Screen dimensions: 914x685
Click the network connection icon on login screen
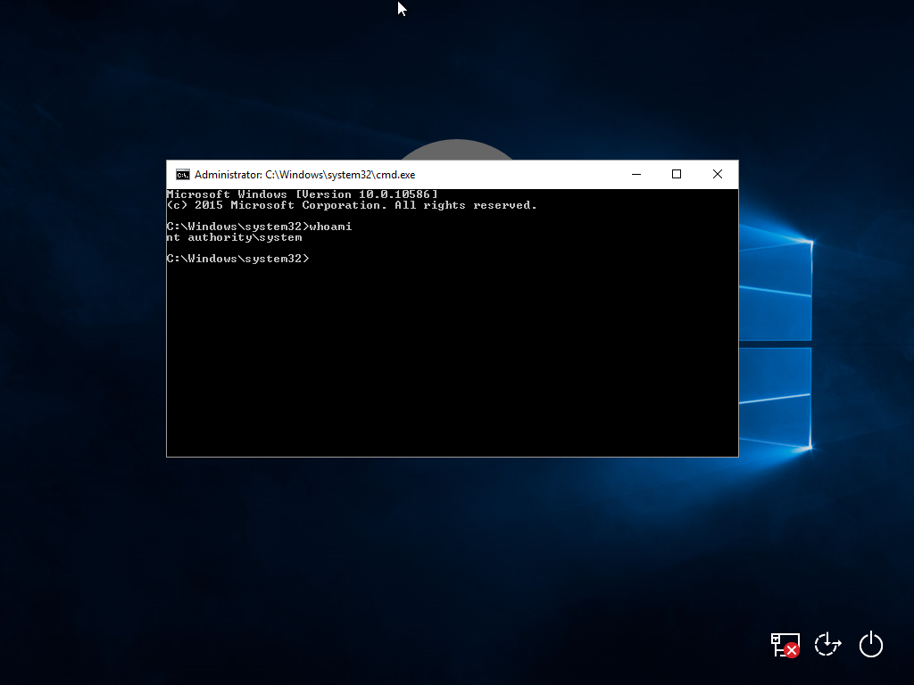pyautogui.click(x=785, y=645)
